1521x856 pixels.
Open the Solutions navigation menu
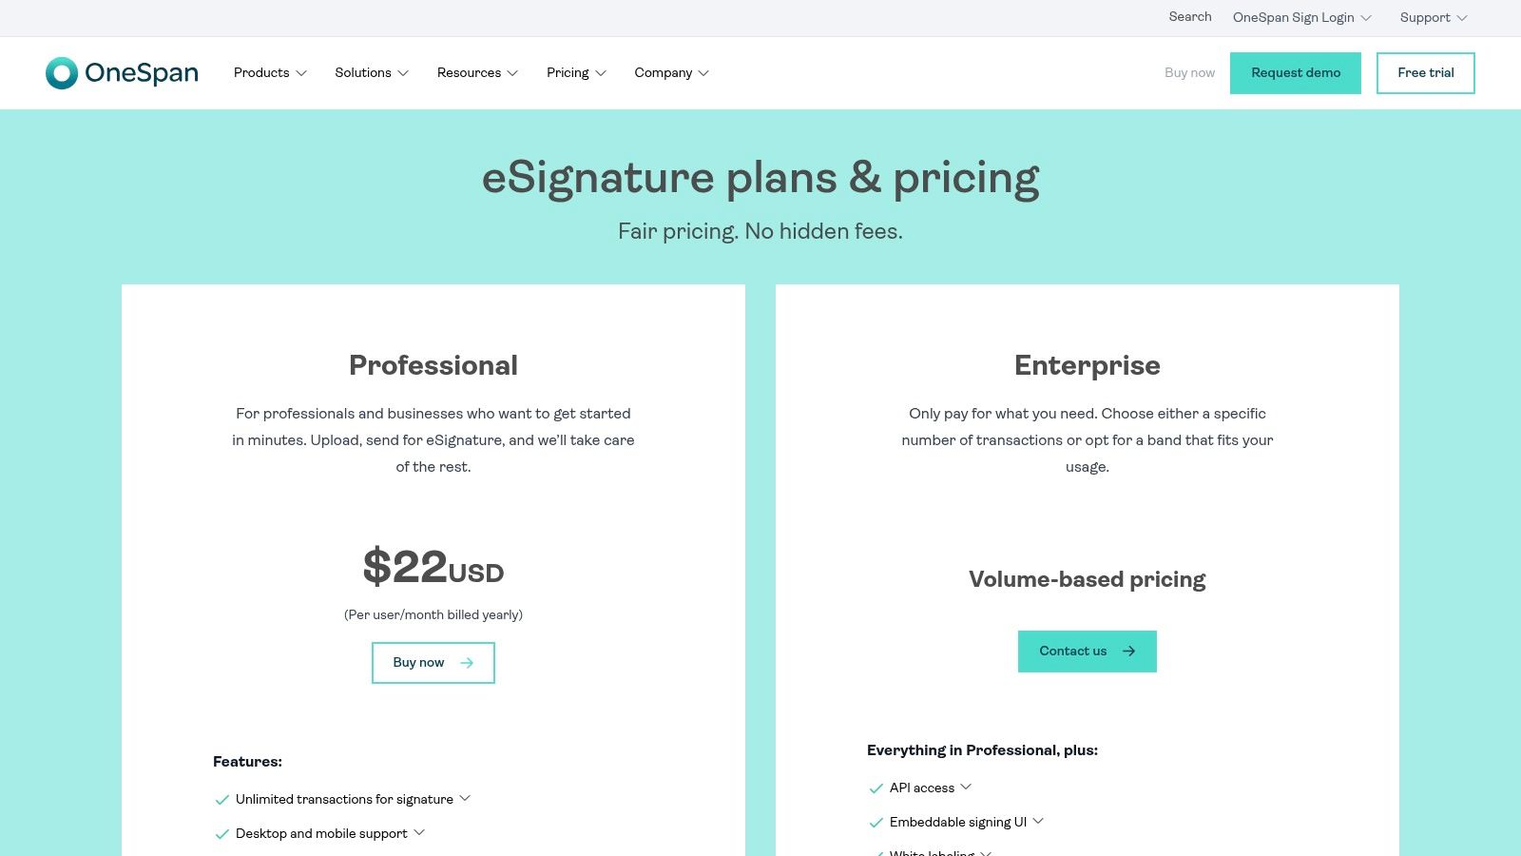[371, 73]
